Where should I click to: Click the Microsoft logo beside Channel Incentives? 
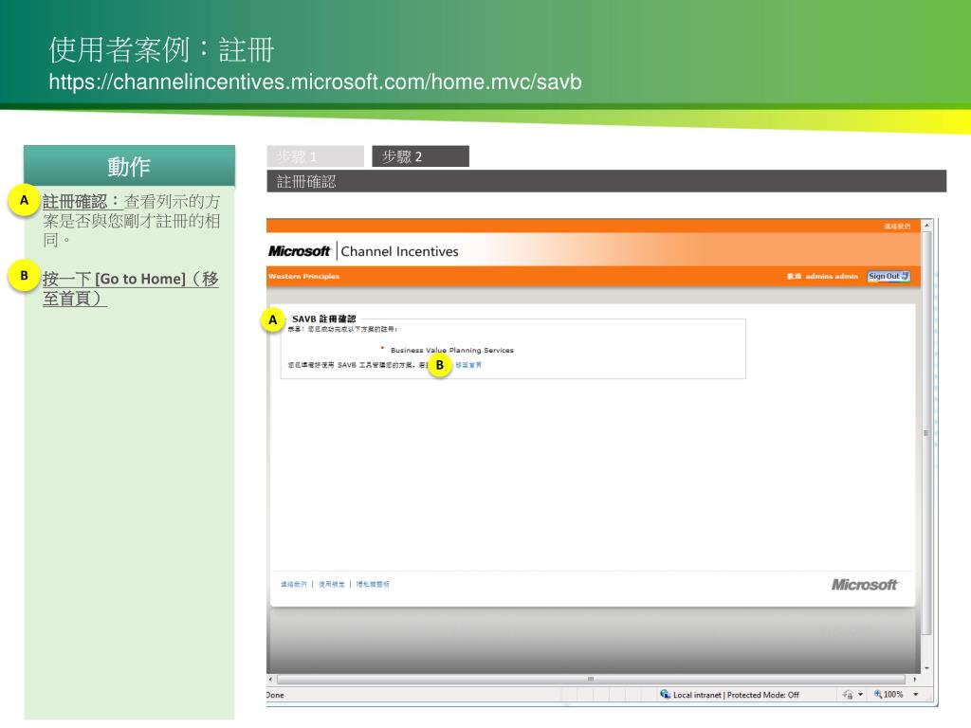(x=299, y=250)
